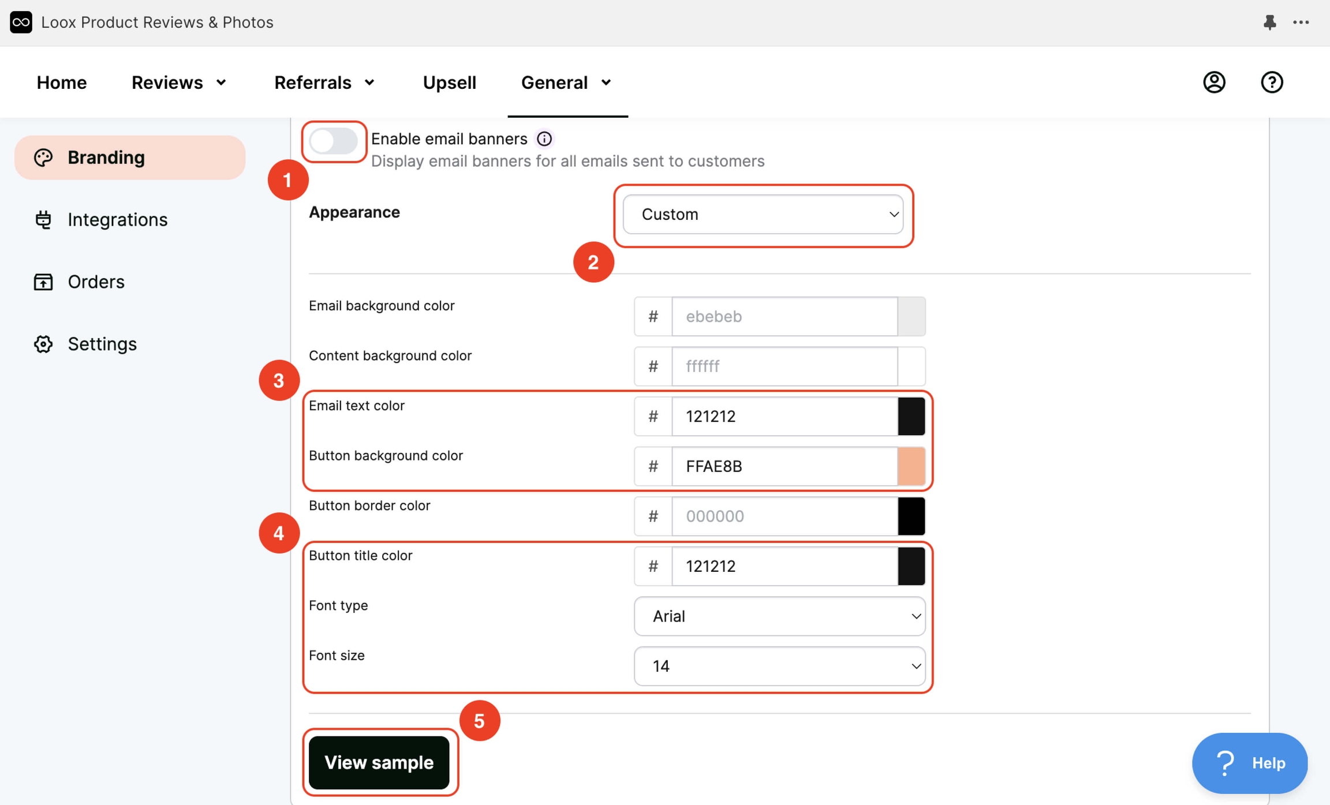Click the email banners info icon
This screenshot has height=805, width=1330.
(x=544, y=138)
